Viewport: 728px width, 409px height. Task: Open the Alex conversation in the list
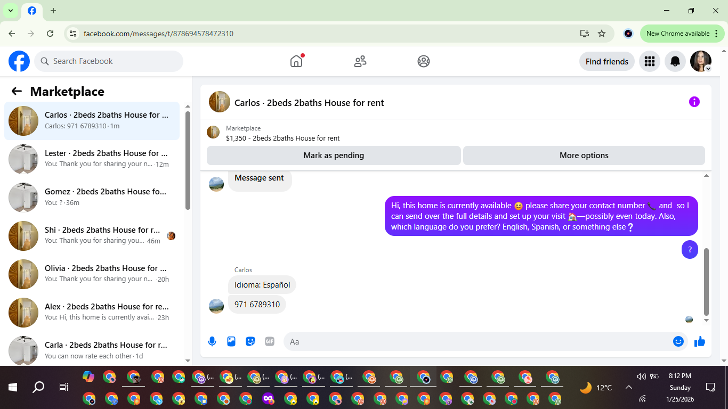(x=92, y=313)
